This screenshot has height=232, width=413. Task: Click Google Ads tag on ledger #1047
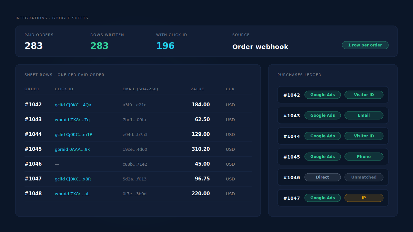pos(323,198)
